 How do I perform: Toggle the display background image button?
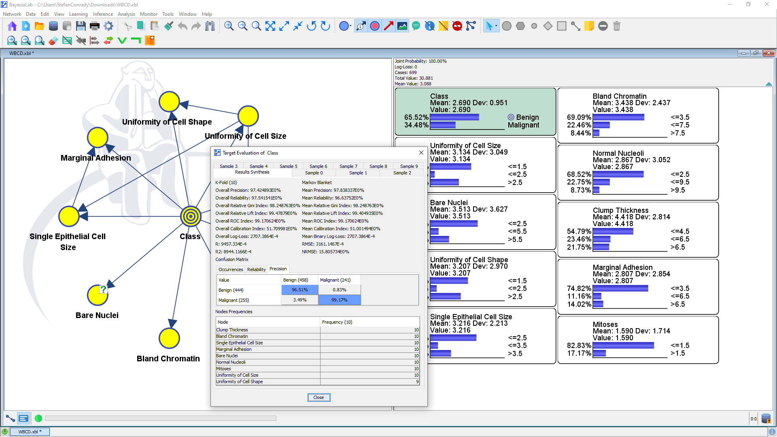[x=402, y=26]
